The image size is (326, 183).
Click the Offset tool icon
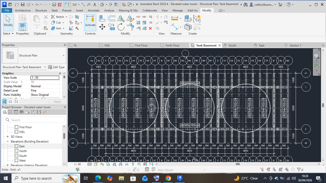click(x=111, y=18)
